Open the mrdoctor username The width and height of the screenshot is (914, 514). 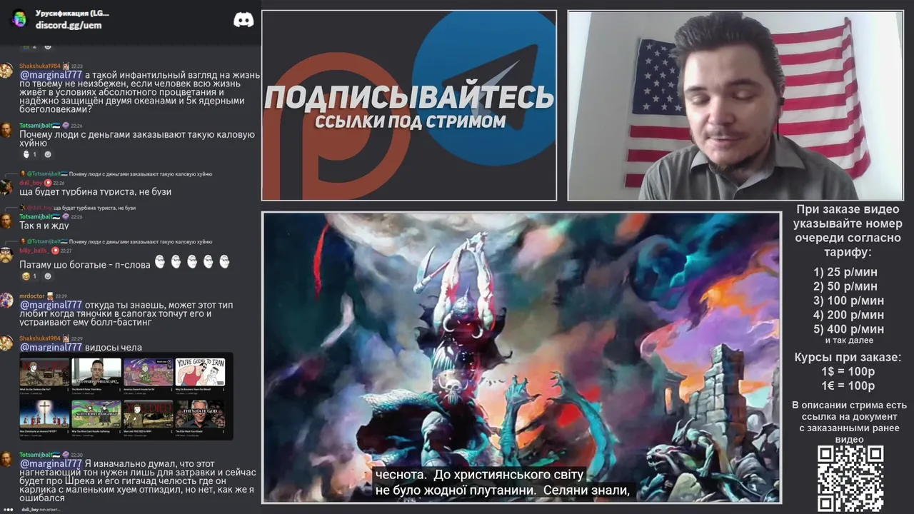tap(31, 296)
